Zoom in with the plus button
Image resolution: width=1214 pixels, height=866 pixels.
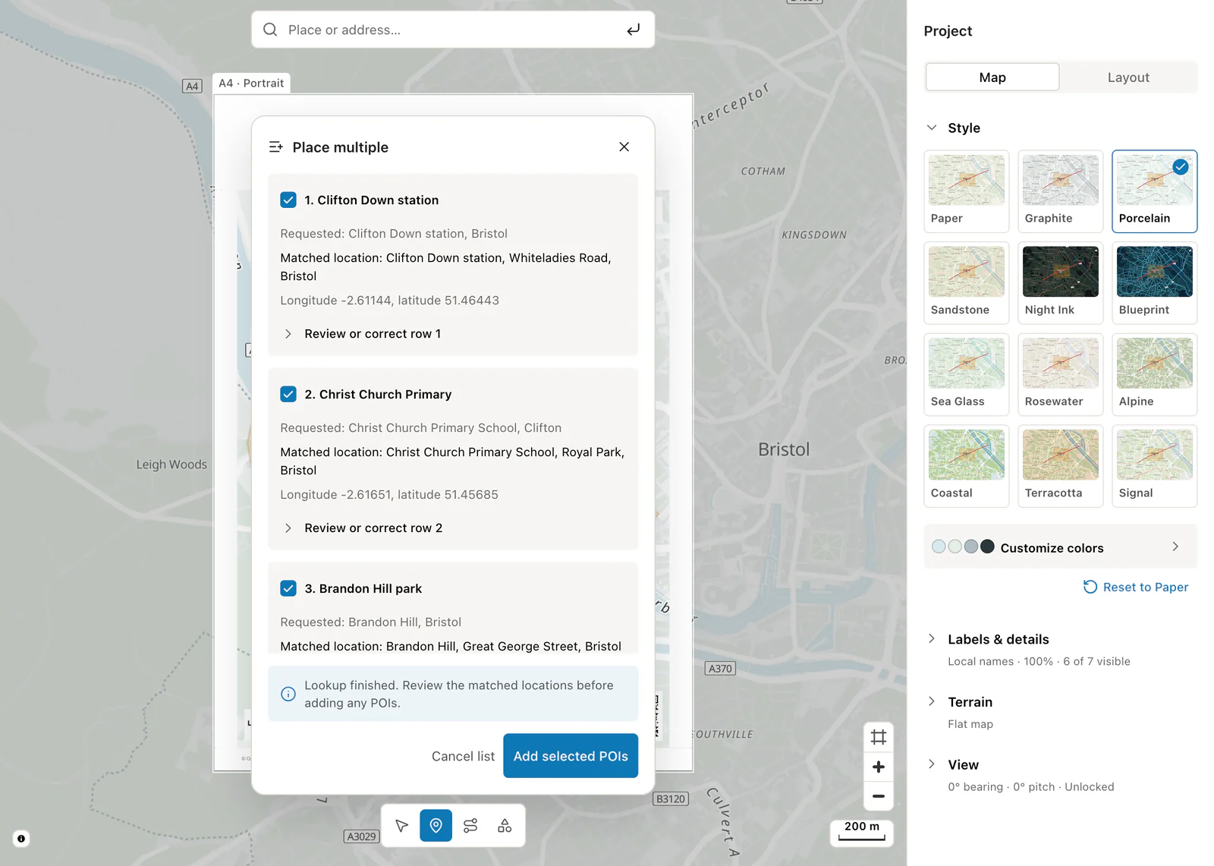(x=879, y=767)
